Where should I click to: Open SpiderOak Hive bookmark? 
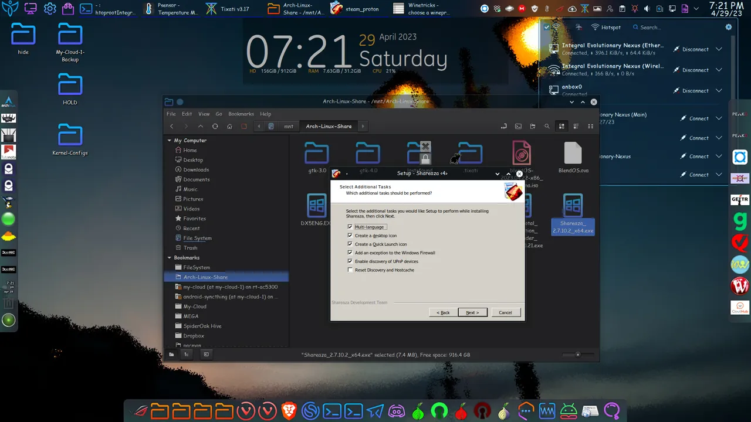point(202,326)
